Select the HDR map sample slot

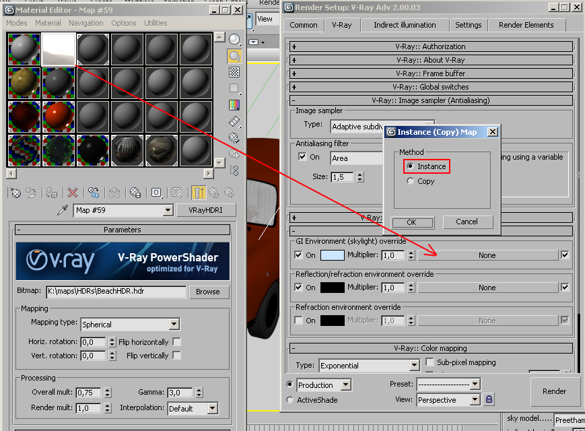[59, 49]
